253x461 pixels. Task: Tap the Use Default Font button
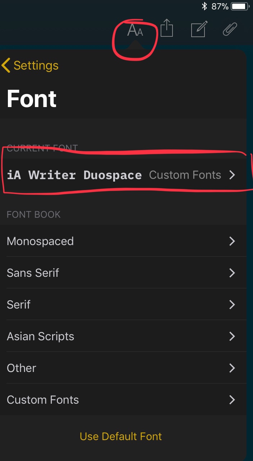(x=120, y=436)
